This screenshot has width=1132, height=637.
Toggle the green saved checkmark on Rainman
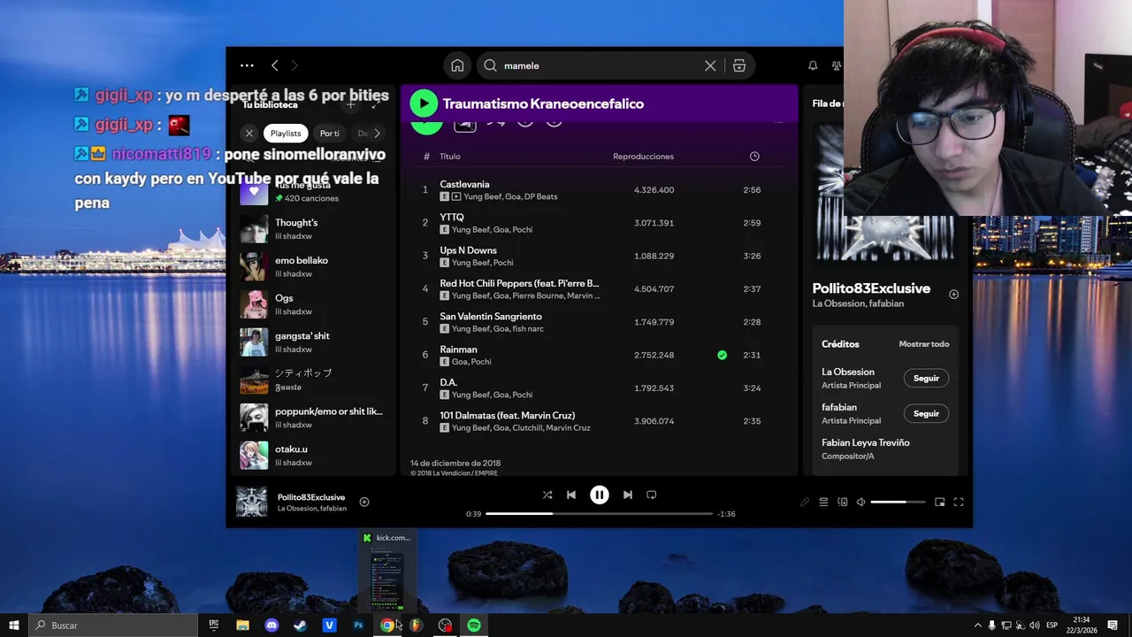tap(723, 355)
